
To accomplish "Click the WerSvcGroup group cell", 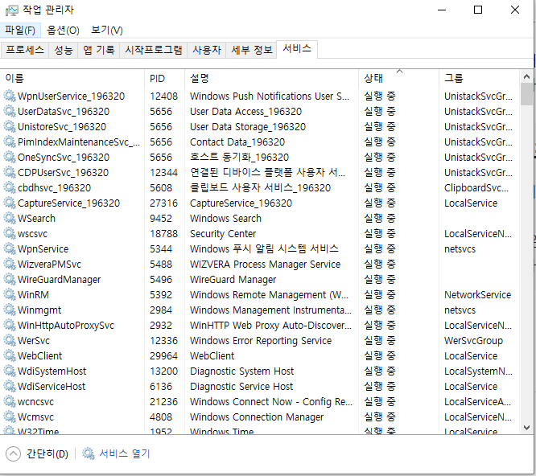I will [473, 340].
